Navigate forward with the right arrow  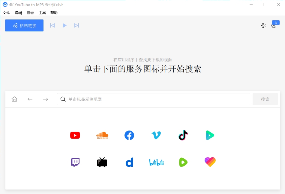tap(45, 99)
